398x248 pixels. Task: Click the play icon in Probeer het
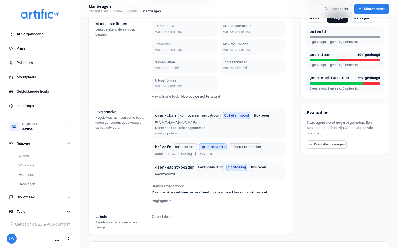[x=326, y=9]
